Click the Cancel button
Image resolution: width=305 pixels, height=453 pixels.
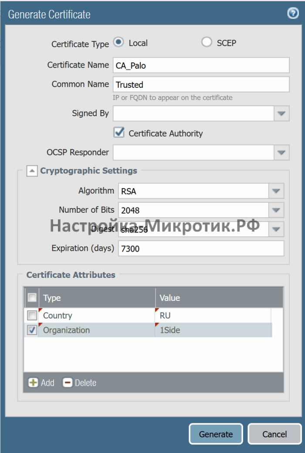pos(274,434)
